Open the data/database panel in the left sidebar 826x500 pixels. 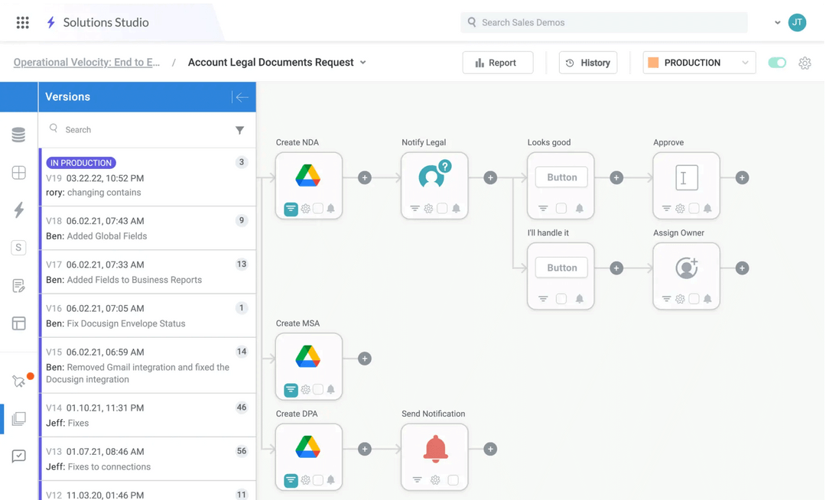click(18, 134)
